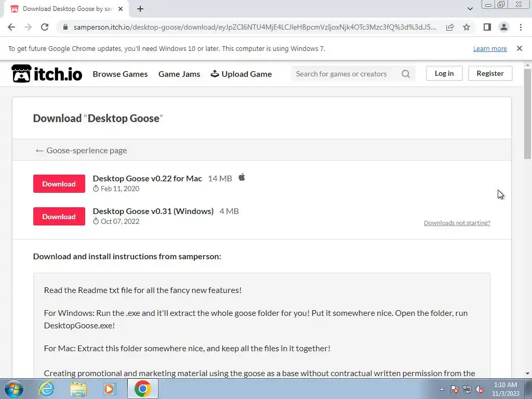The width and height of the screenshot is (532, 399).
Task: Click the Action Center flag icon
Action: point(455,389)
